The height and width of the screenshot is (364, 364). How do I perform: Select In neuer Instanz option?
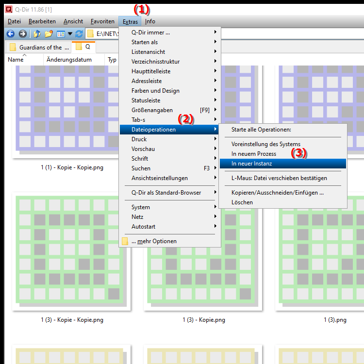(283, 164)
